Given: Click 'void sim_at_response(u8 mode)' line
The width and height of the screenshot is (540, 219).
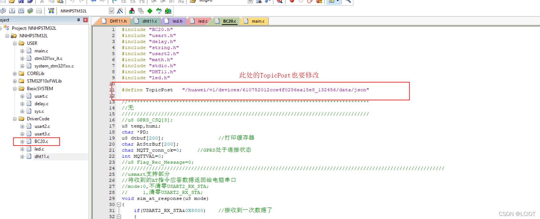Looking at the screenshot, I should (165, 198).
